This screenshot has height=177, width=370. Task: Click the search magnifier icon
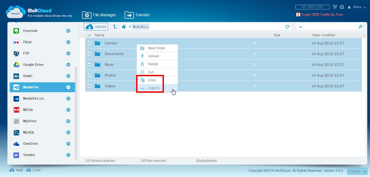point(360,27)
